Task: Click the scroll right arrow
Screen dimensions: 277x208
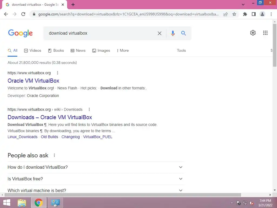Action: coord(270,195)
